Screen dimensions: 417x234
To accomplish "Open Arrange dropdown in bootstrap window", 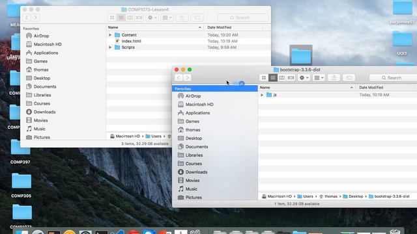I will point(319,78).
